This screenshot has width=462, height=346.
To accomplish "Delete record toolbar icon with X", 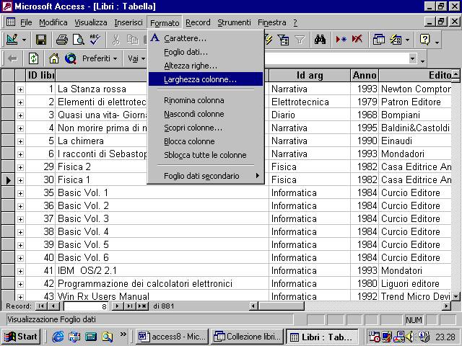I will [357, 40].
